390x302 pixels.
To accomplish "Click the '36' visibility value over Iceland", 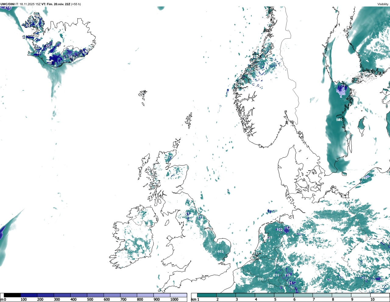I will (x=70, y=57).
